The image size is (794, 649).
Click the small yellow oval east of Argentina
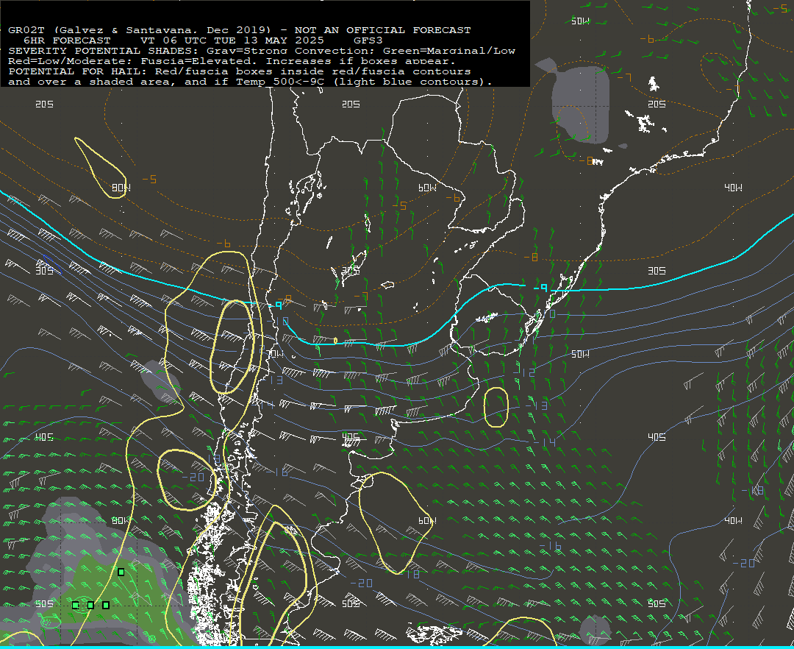click(x=496, y=407)
